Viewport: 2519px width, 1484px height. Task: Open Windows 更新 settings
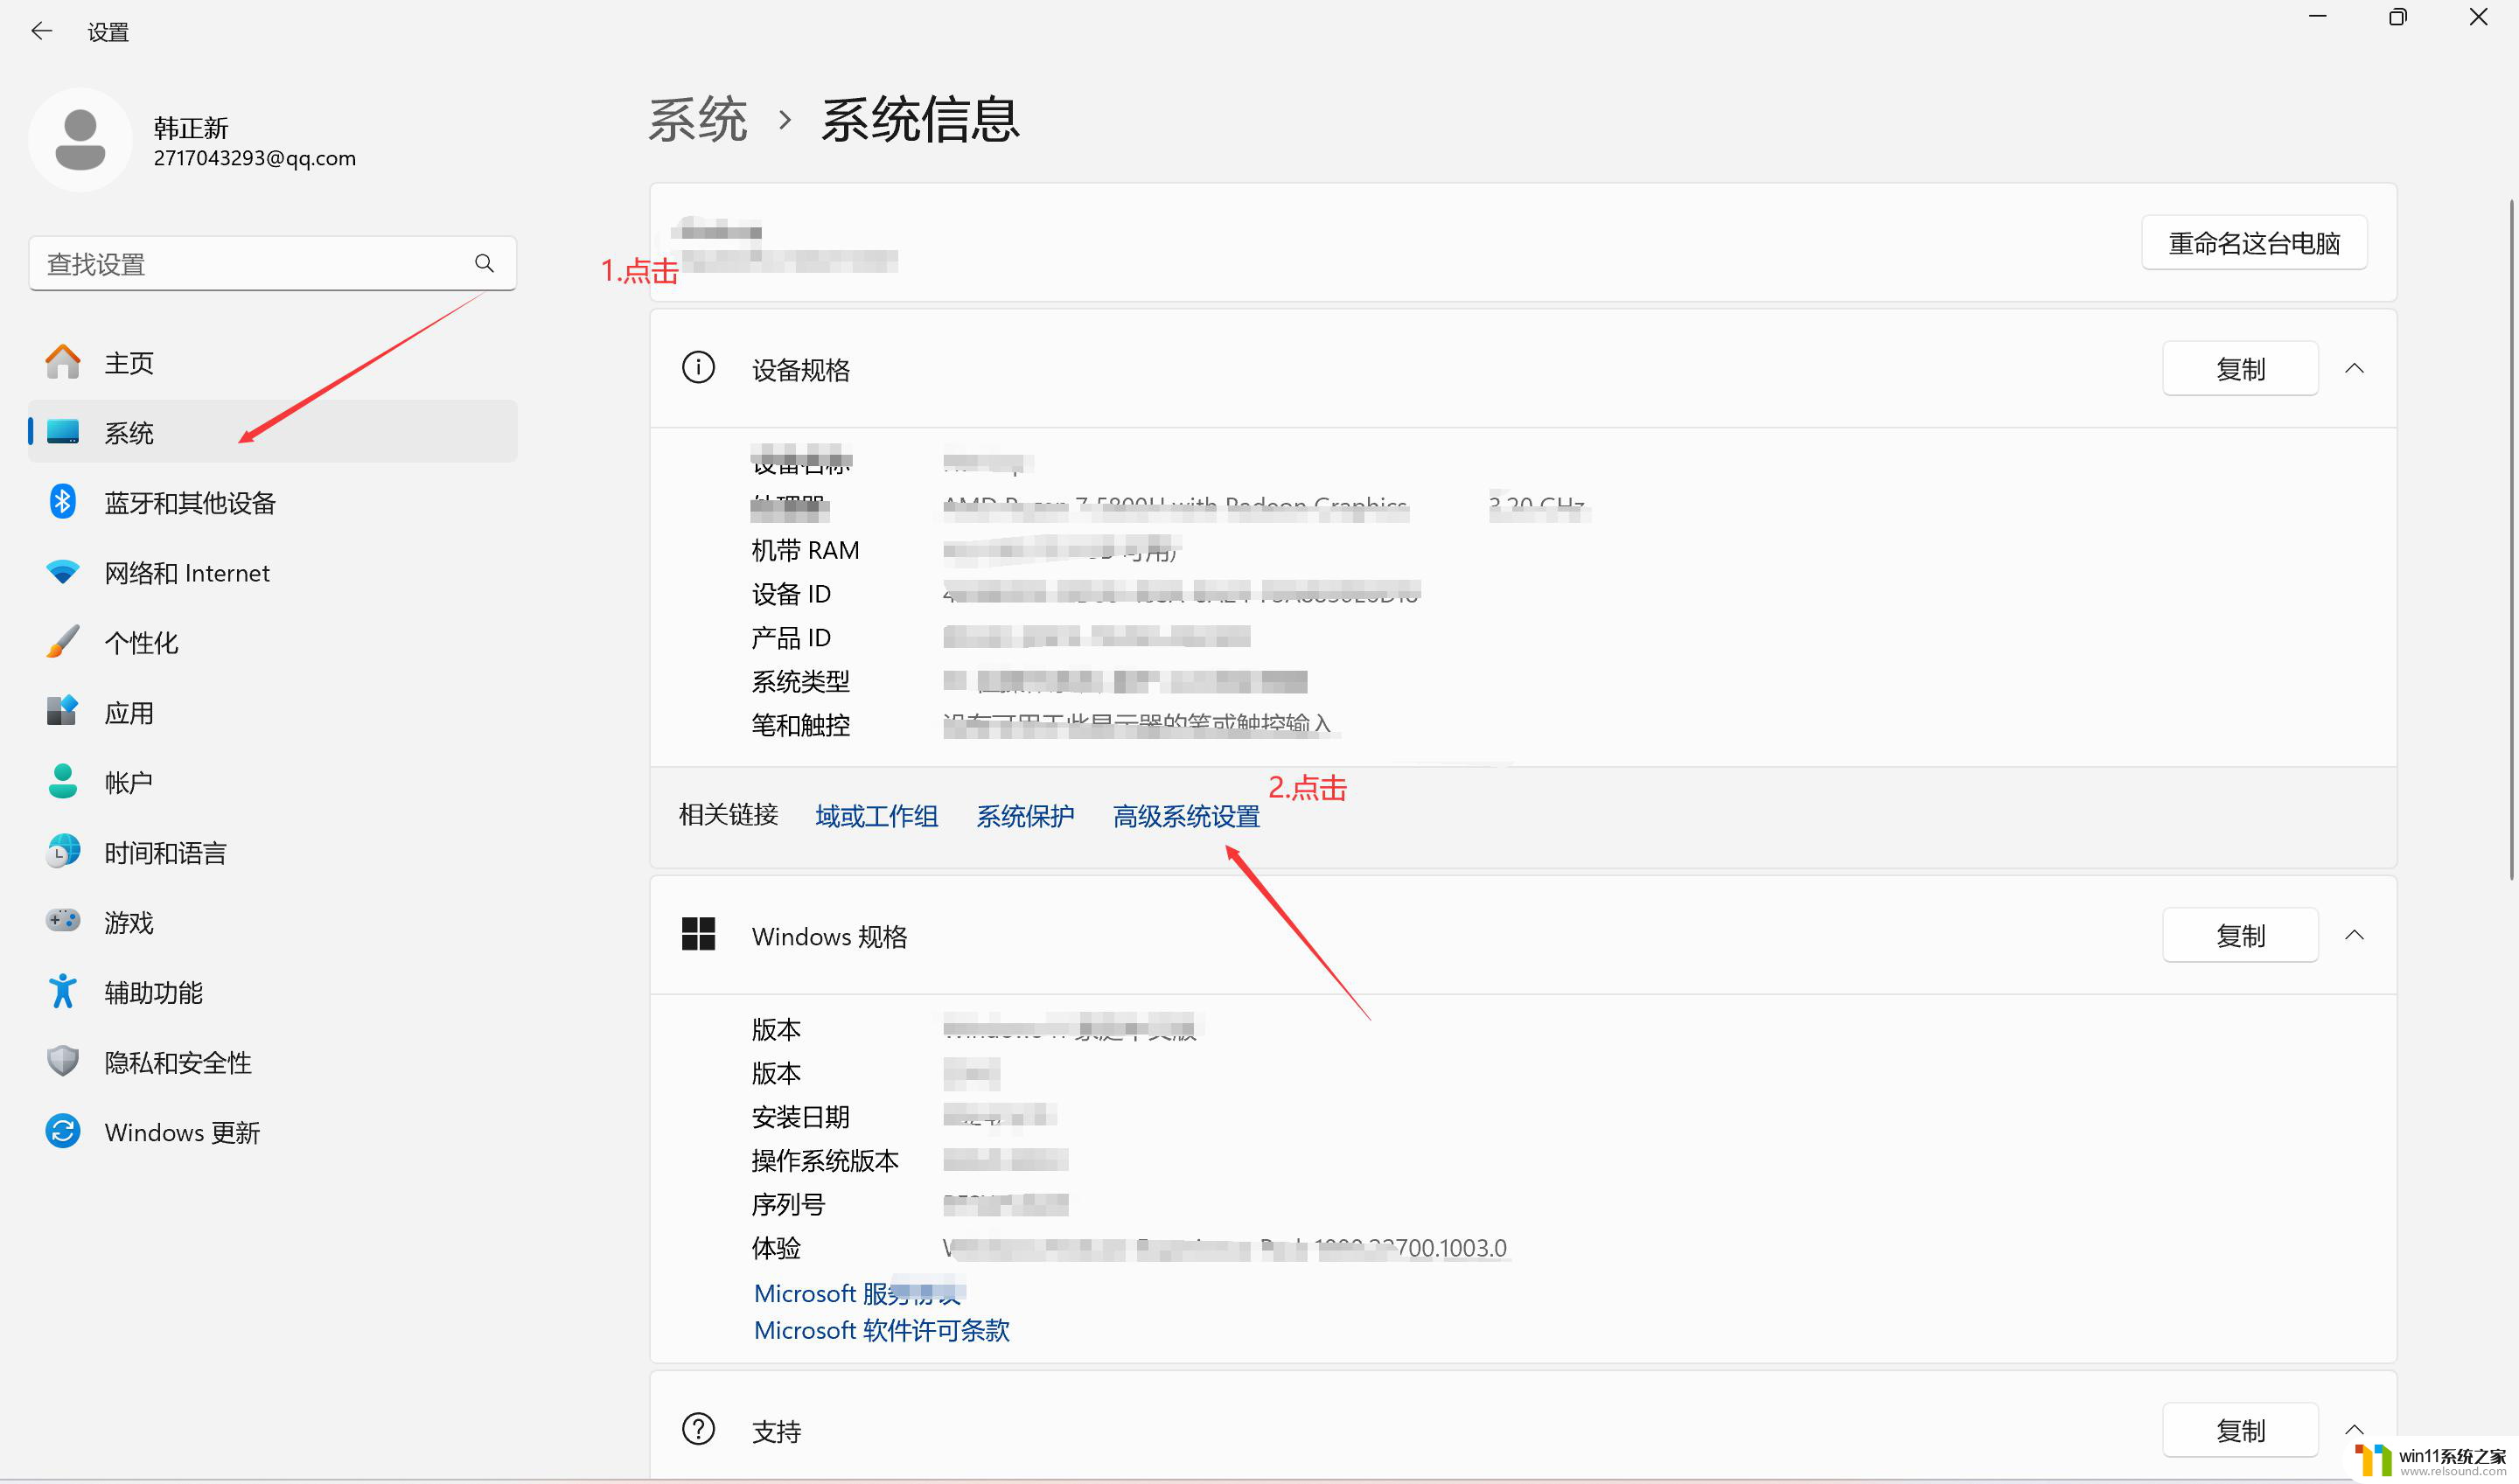(x=273, y=1132)
